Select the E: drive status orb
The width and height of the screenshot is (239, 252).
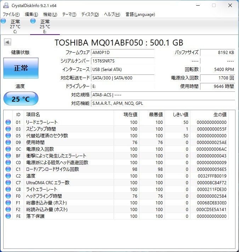[x=33, y=21]
